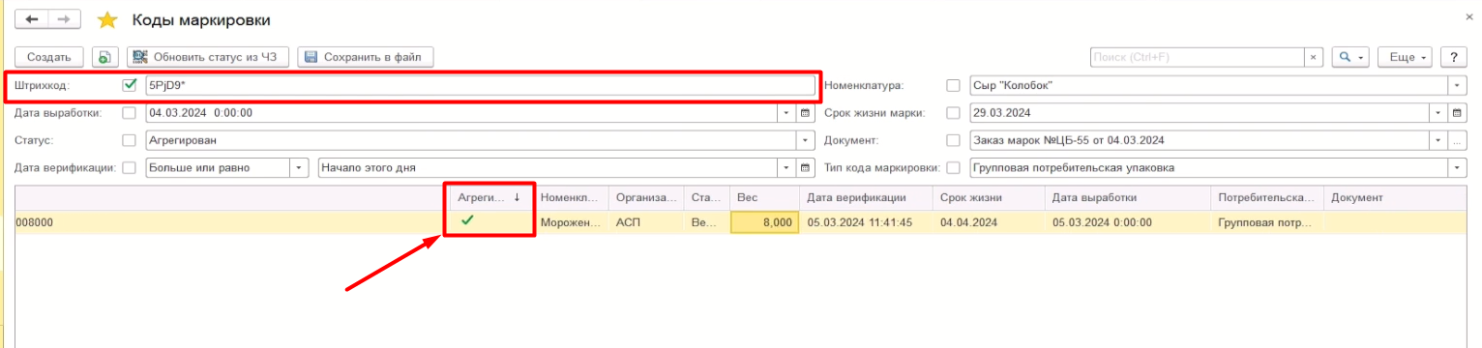The height and width of the screenshot is (348, 1482).
Task: Click Обновить статус из ЧЗ button
Action: pos(207,57)
